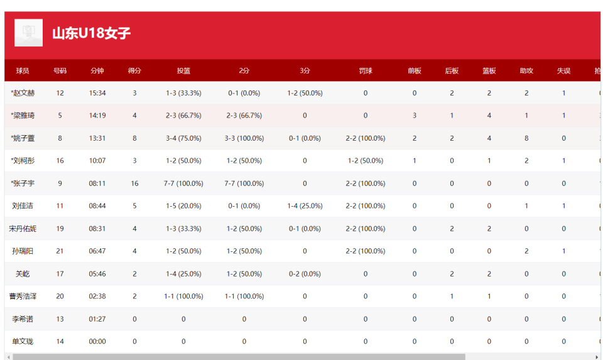Click player name 刘佳洁
603x360 pixels.
coord(23,206)
